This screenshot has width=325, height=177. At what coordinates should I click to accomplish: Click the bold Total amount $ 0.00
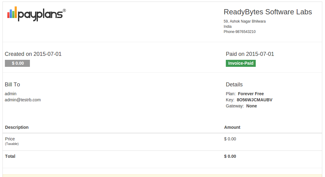pos(230,156)
